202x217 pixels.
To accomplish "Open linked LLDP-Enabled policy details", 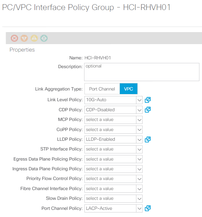I will [148, 139].
